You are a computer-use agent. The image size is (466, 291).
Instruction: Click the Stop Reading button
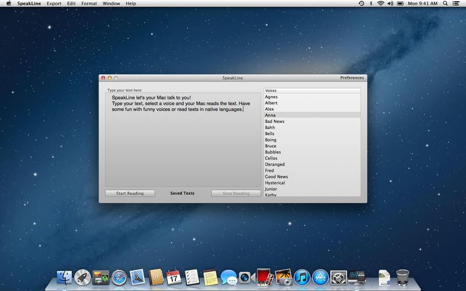click(x=236, y=193)
